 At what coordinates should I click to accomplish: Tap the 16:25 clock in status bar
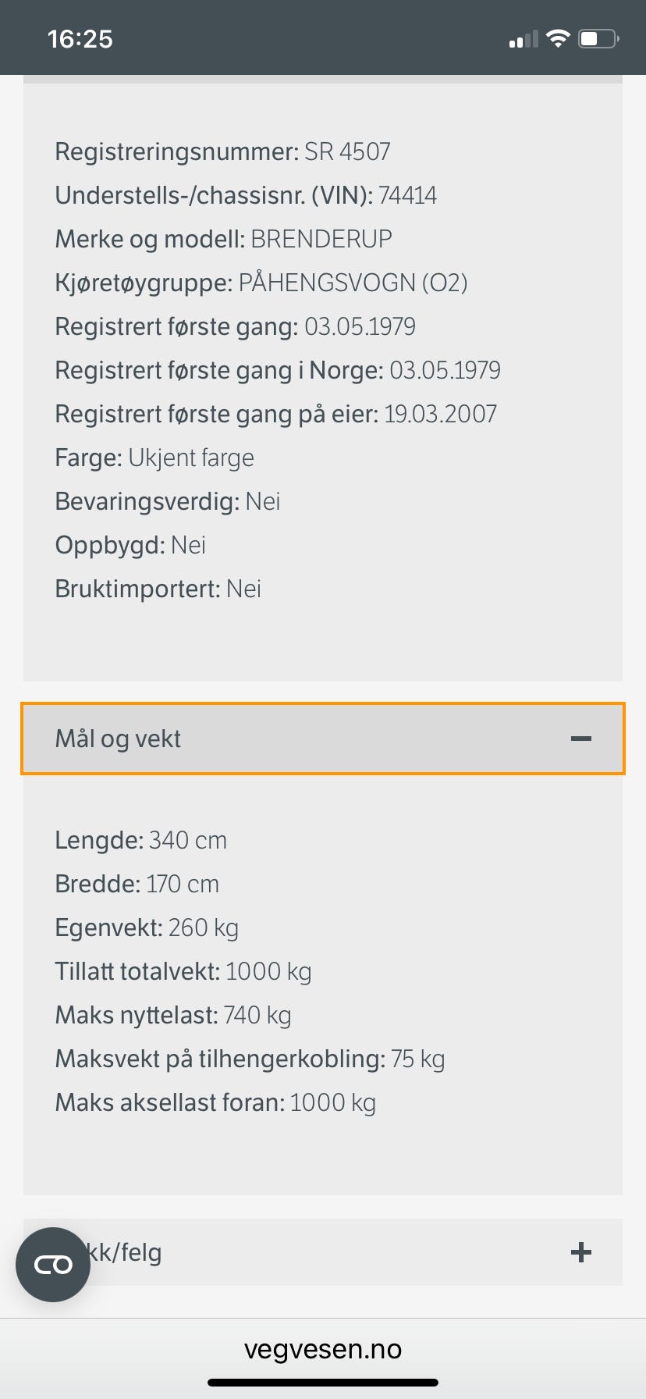pos(80,39)
